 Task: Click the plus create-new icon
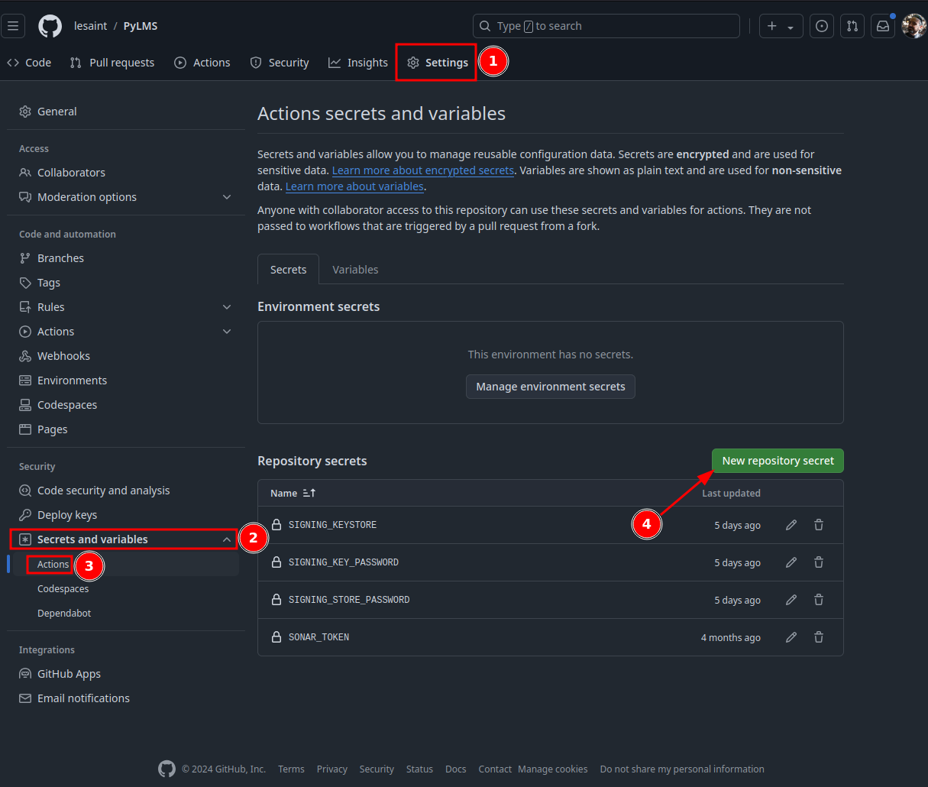coord(772,26)
